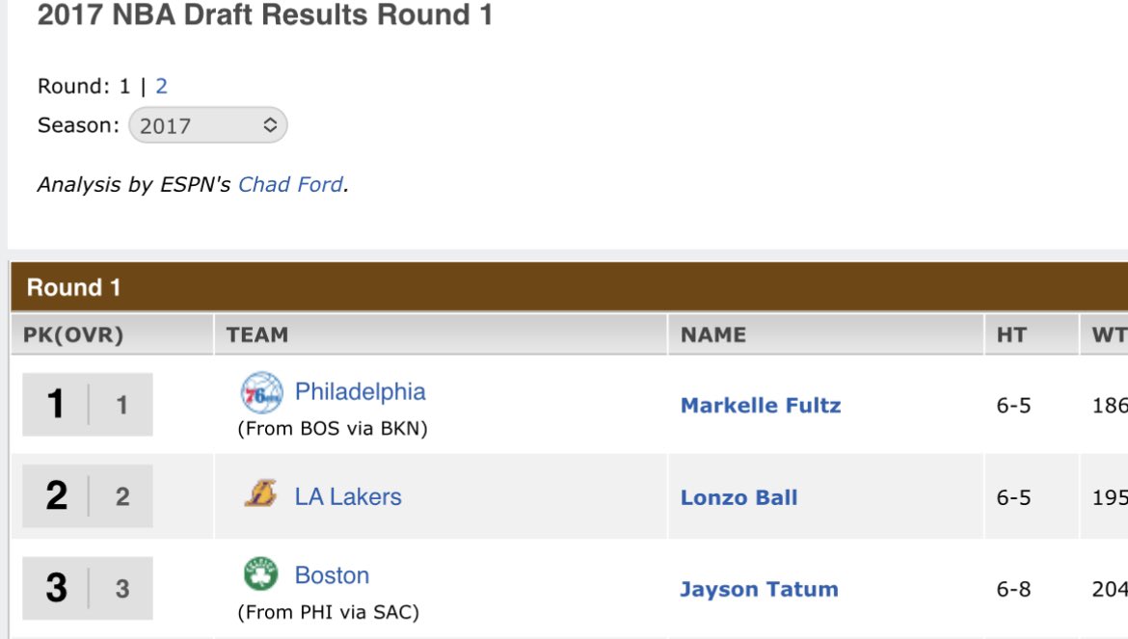The image size is (1128, 639).
Task: Click the Philadelphia 76ers team logo
Action: (x=261, y=392)
